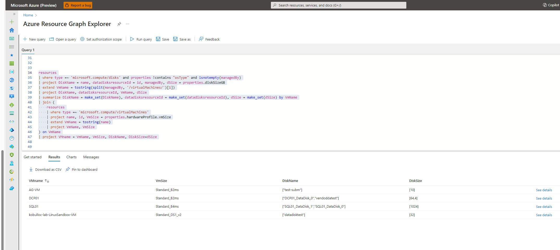Open the Advisor cloud icon
The width and height of the screenshot is (560, 250).
click(12, 147)
